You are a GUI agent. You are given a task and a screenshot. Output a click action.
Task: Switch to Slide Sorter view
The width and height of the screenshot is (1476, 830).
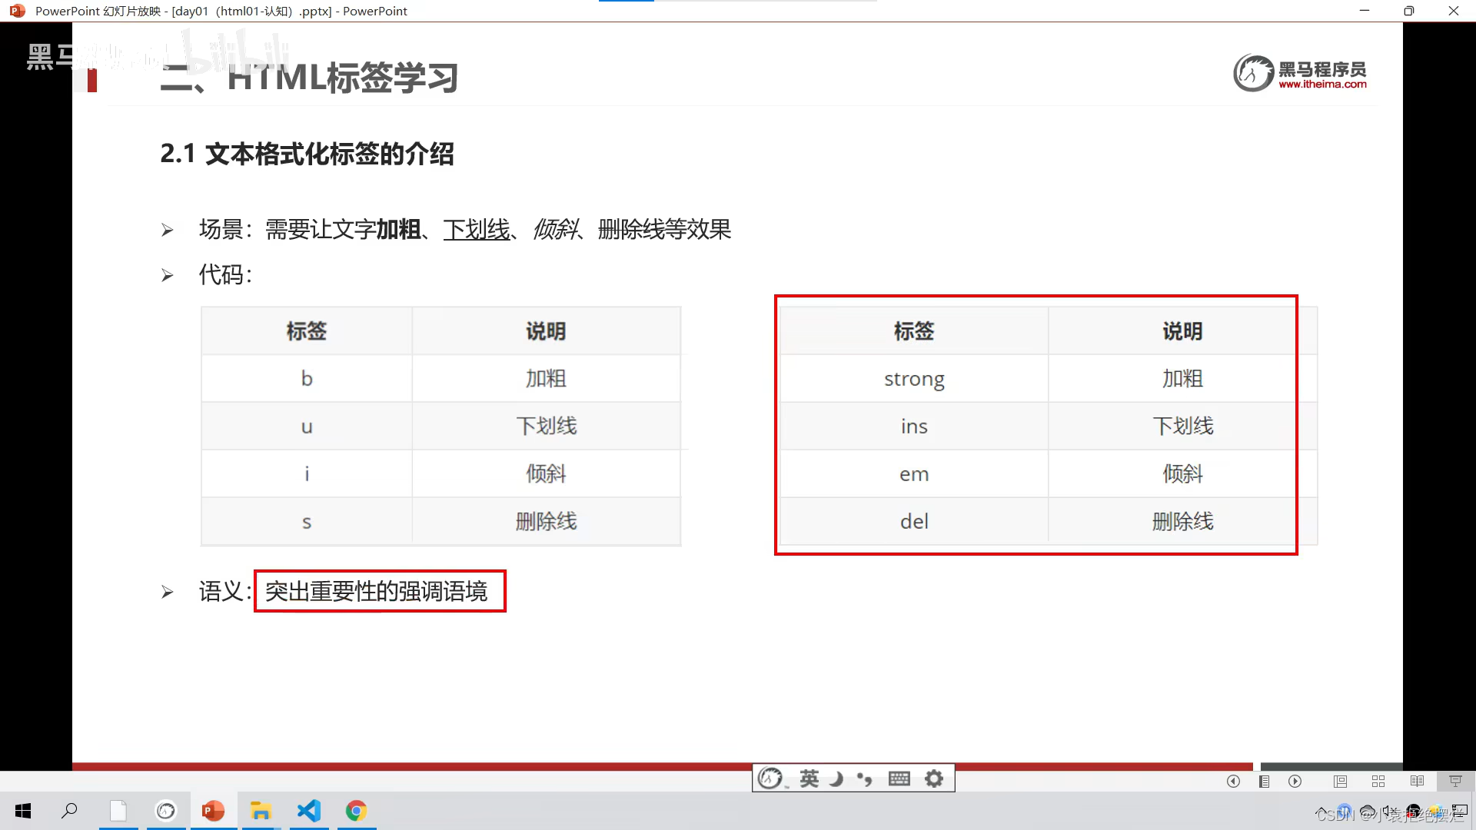[1378, 781]
